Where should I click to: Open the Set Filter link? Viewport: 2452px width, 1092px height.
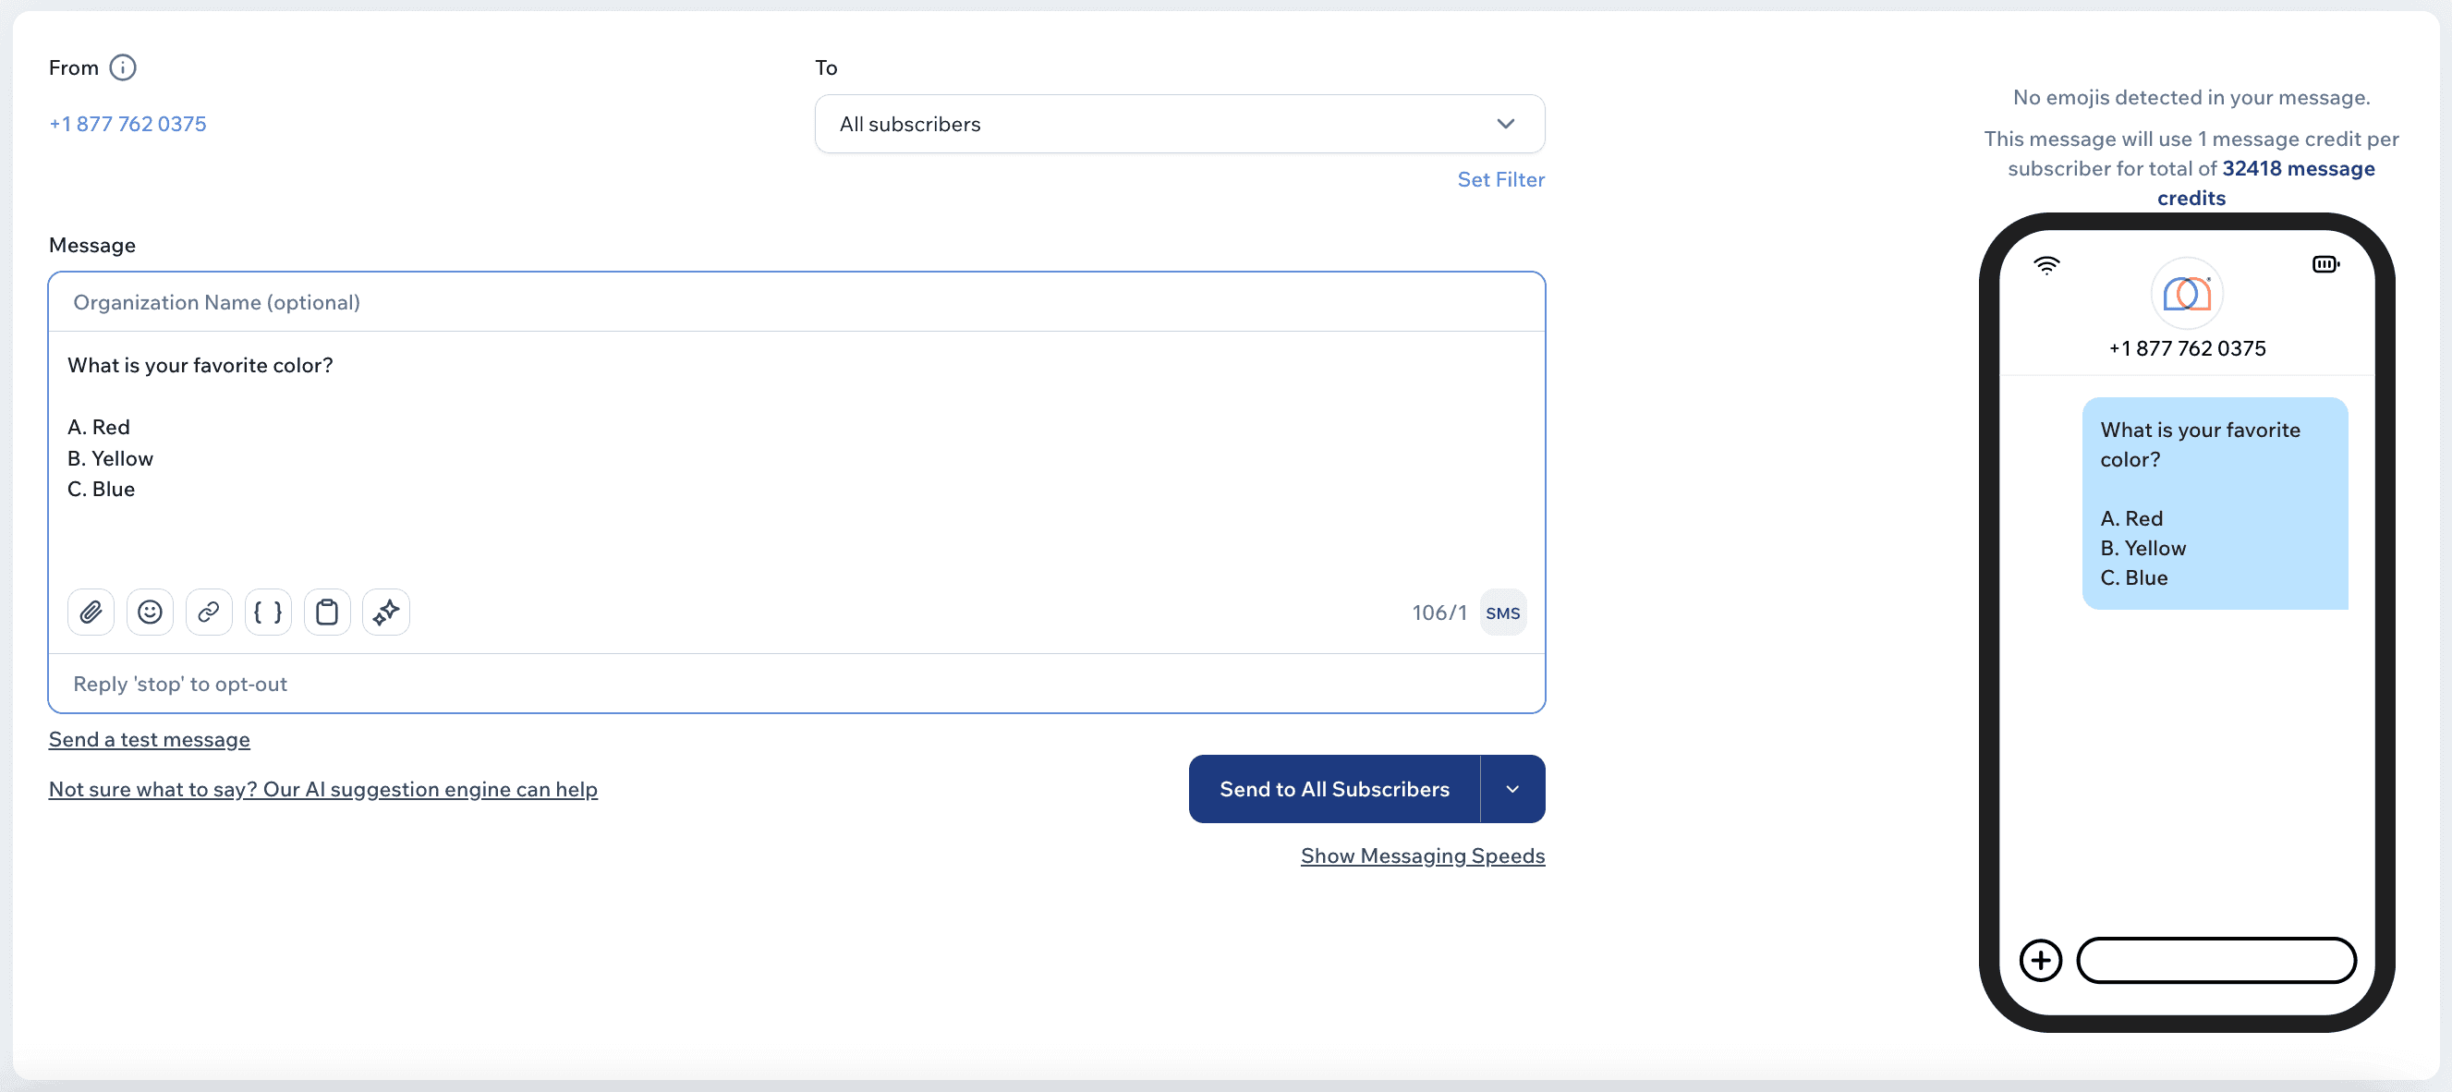point(1501,179)
